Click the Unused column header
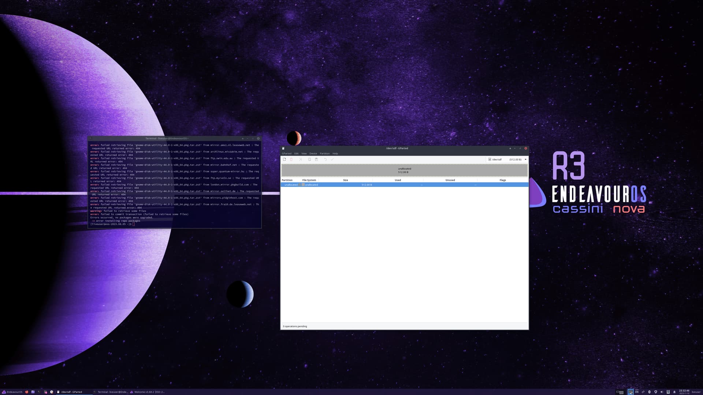703x395 pixels. (450, 180)
